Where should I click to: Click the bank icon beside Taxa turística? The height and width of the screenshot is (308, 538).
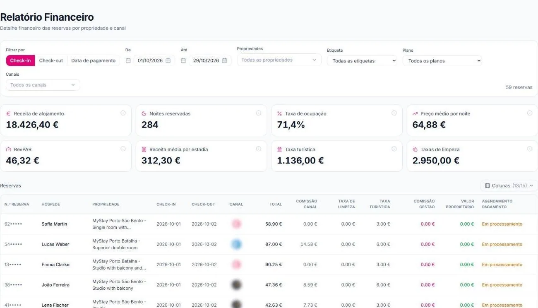point(280,149)
